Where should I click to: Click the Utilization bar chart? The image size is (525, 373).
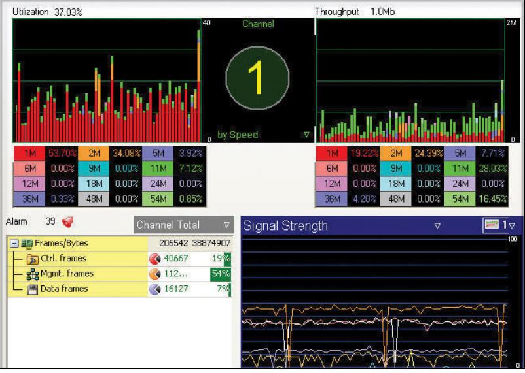click(107, 80)
